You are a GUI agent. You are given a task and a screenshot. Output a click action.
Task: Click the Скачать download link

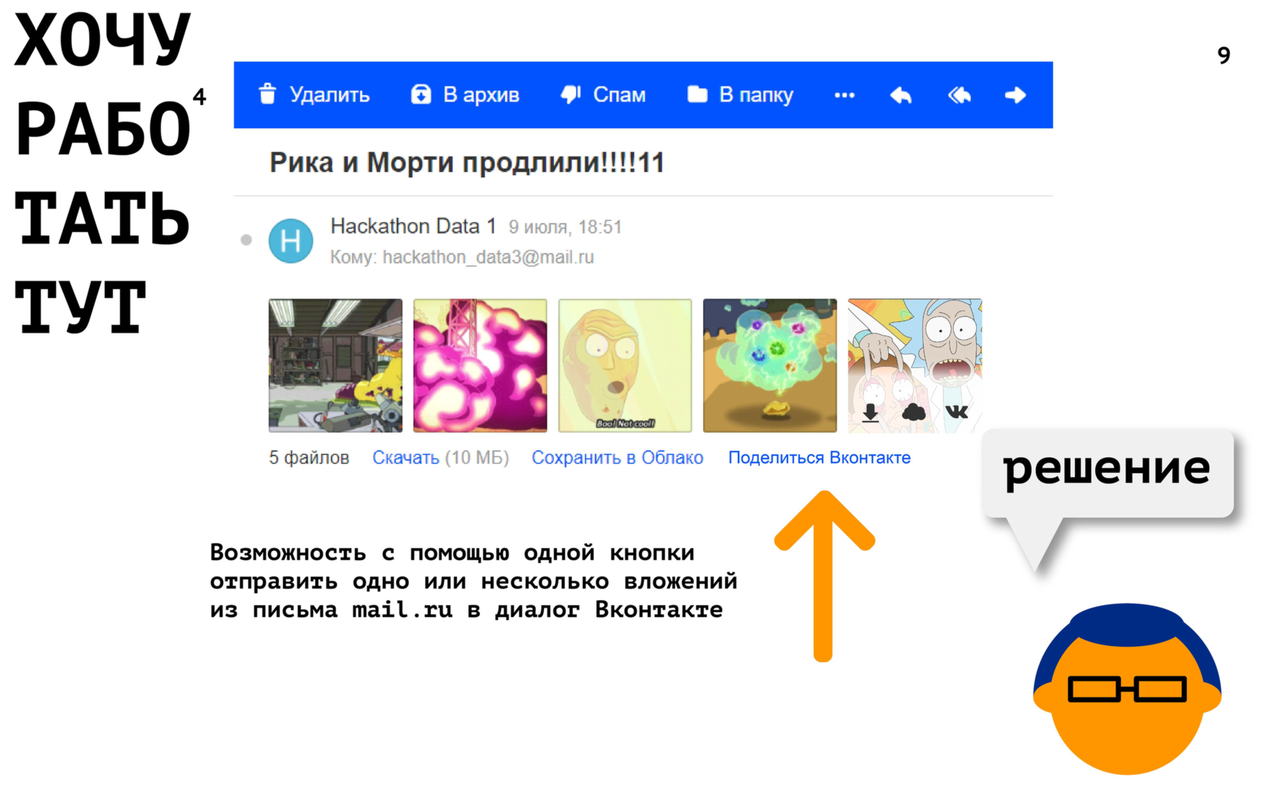pyautogui.click(x=406, y=458)
